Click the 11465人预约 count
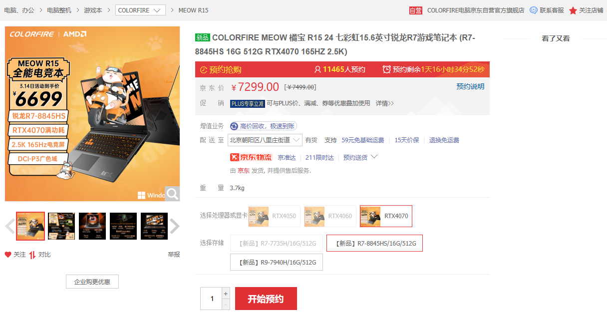The image size is (607, 318). (x=344, y=69)
